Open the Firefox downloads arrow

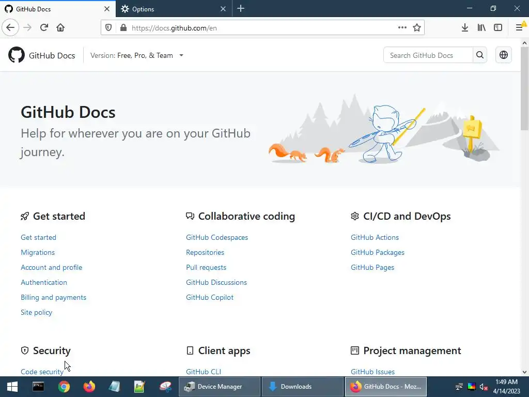(x=465, y=28)
